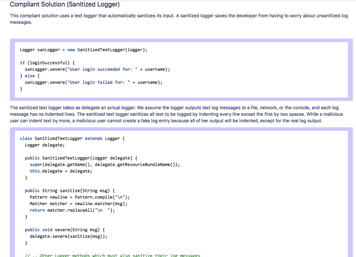Select the this.delegate = delegate assignment
Viewport: 356px width, 257px height.
click(61, 171)
